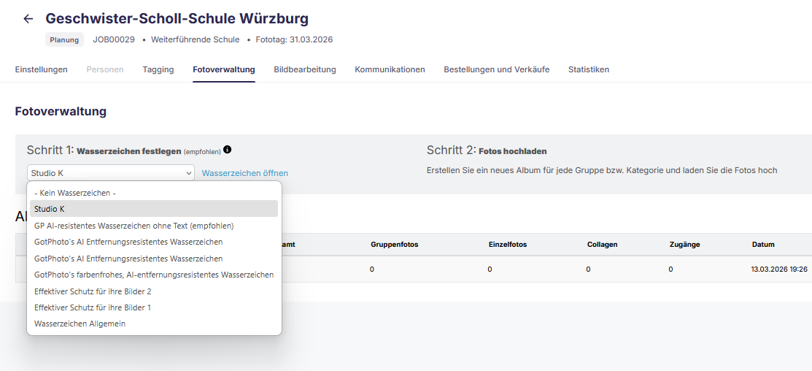The height and width of the screenshot is (371, 812).
Task: Select highlighted 'Studio K' list option
Action: tap(50, 209)
